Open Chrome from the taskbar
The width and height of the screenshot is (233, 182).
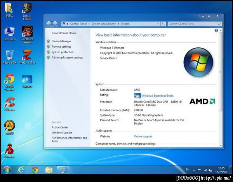point(35,170)
